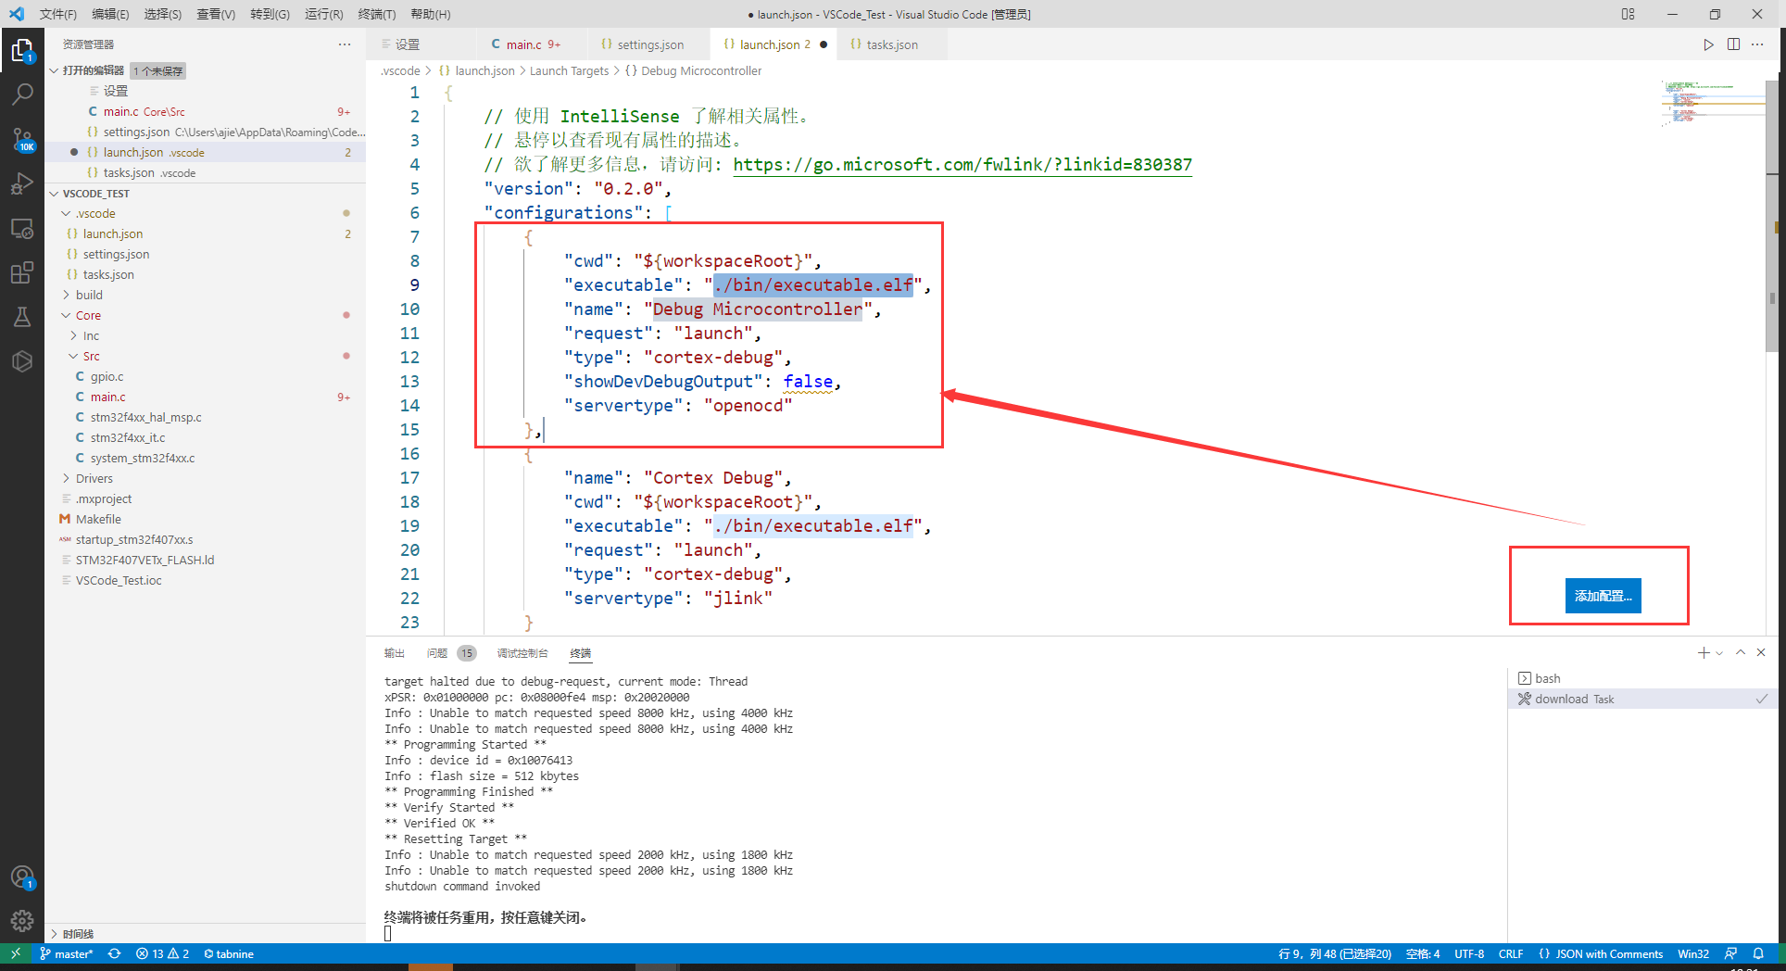Collapse the Src folder
Image resolution: width=1786 pixels, height=971 pixels.
pos(74,356)
